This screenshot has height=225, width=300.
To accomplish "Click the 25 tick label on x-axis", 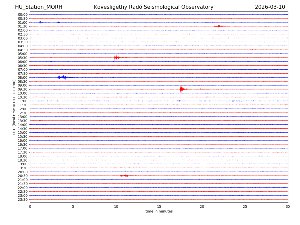I will (x=245, y=206).
